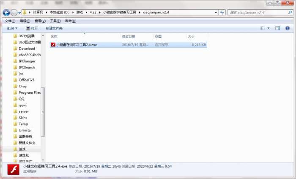Open the 帮助(H) menu
Screen dimensions: 296x179
(x=71, y=21)
